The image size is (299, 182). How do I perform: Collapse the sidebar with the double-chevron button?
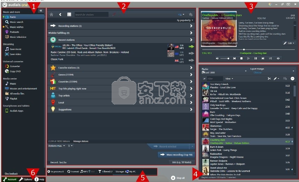pos(41,11)
